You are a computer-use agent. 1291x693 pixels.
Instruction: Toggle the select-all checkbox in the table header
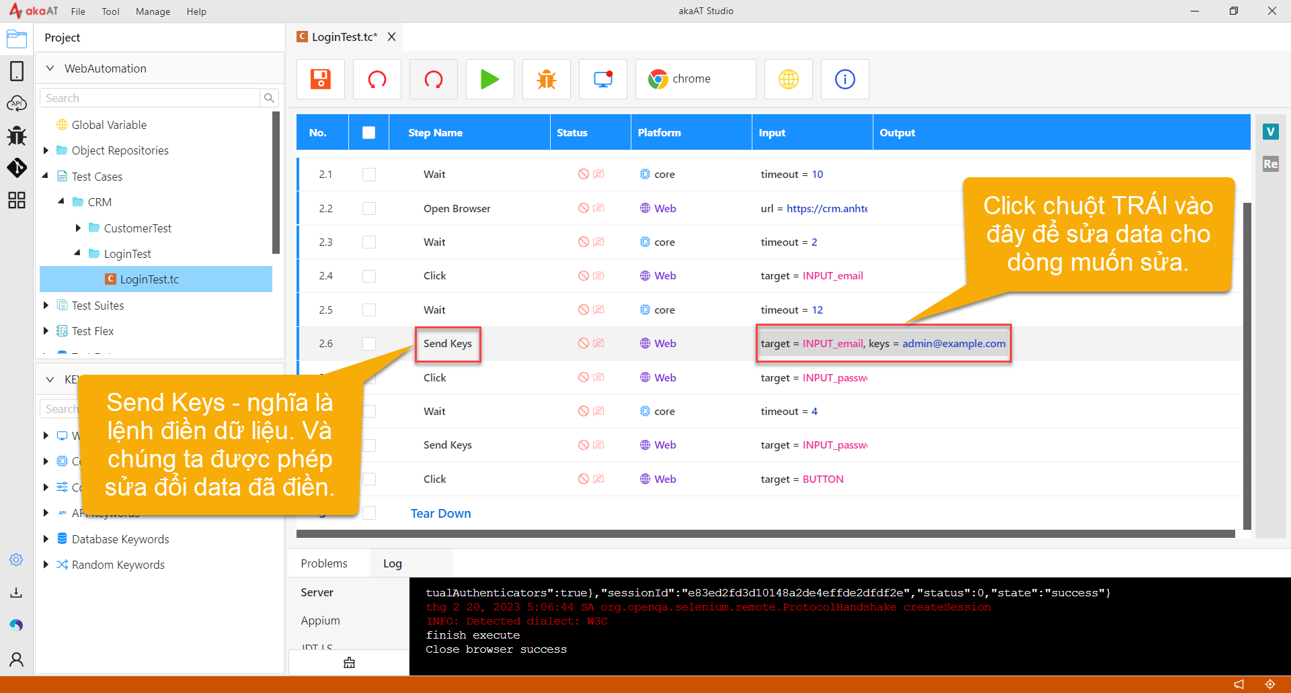(x=368, y=132)
